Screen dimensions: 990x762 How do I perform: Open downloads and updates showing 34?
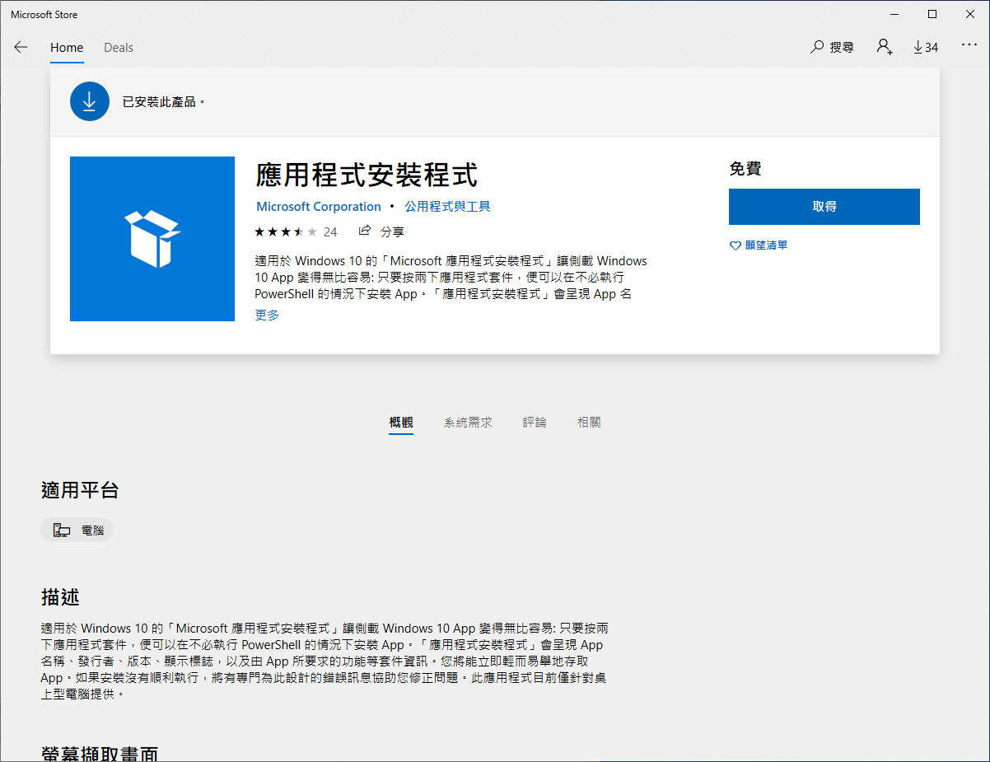926,48
